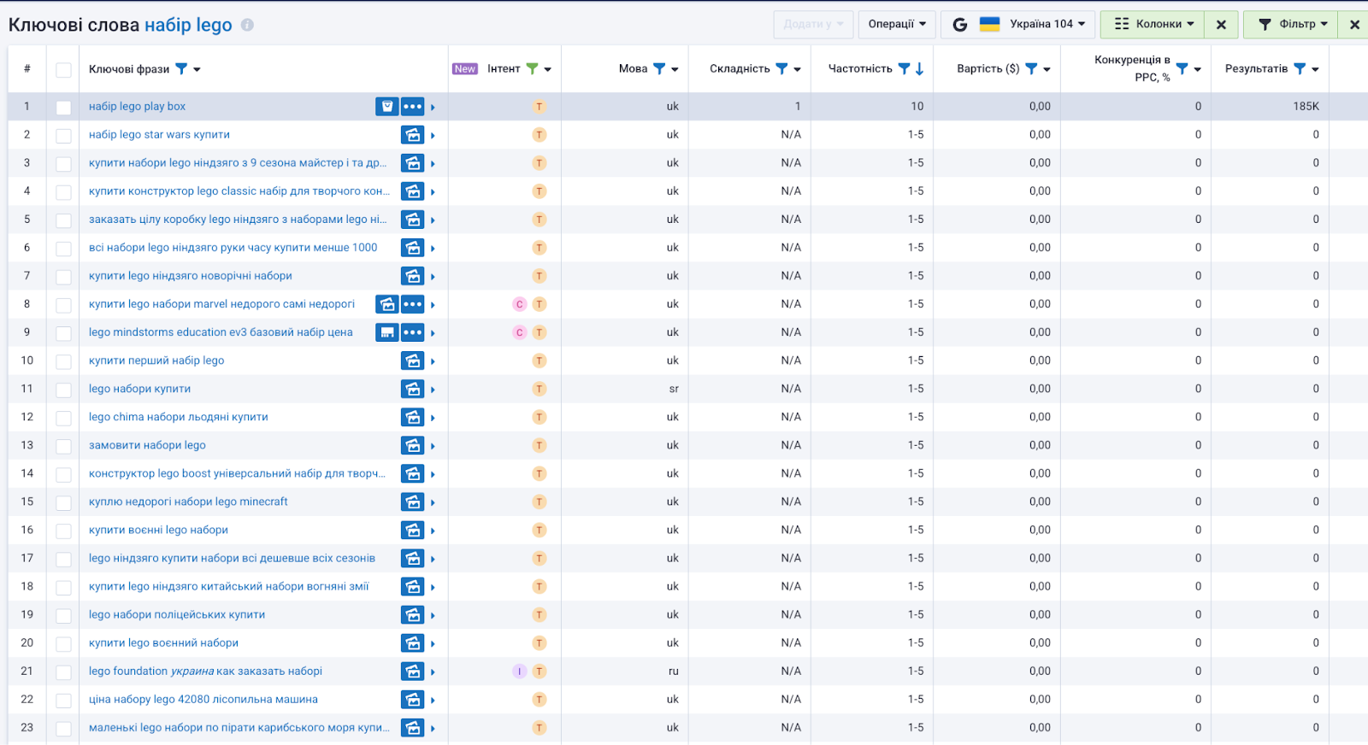
Task: Toggle the select-all checkbox in table header
Action: 63,70
